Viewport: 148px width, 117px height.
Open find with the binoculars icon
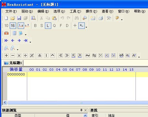(76, 18)
